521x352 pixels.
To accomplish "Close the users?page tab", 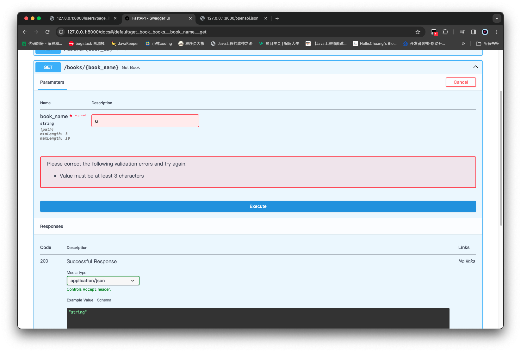I will click(x=115, y=18).
